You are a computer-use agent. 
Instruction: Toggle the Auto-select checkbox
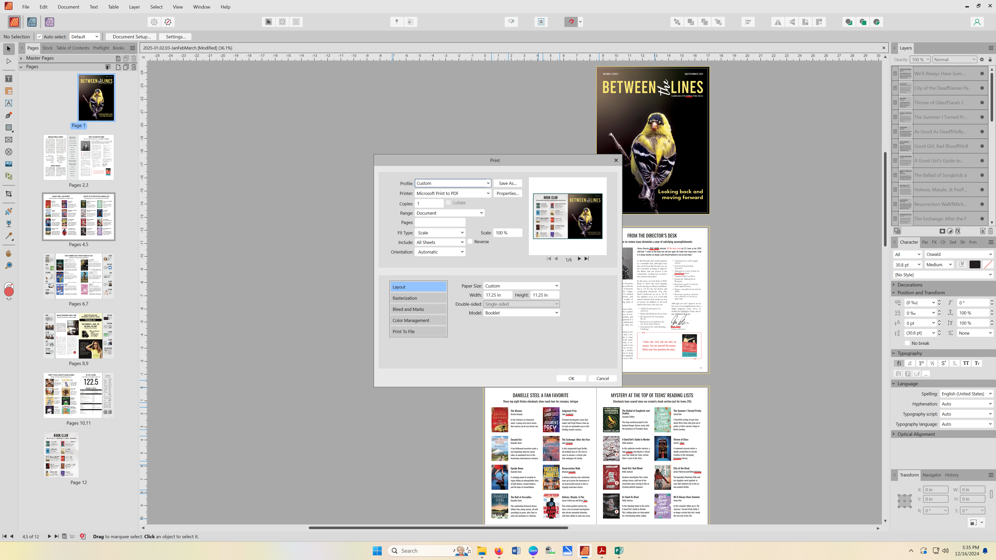point(39,37)
